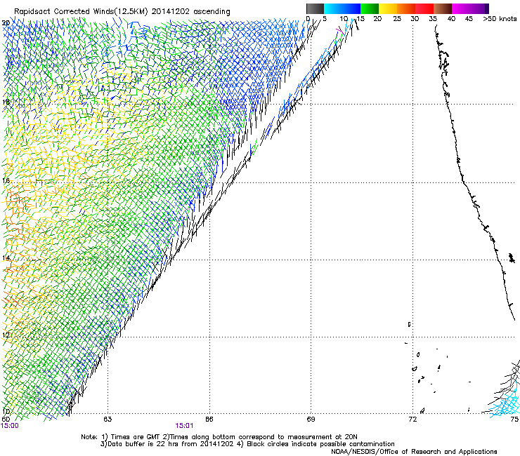Screen dimensions: 520x456
Task: Click the NOAA/NESDIS credit text
Action: point(414,452)
